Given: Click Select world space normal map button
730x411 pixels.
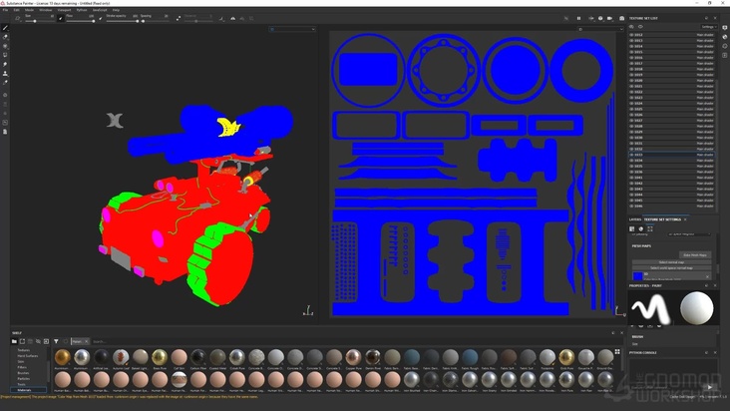Looking at the screenshot, I should coord(671,268).
